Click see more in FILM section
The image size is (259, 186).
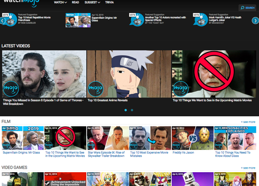tap(248, 122)
